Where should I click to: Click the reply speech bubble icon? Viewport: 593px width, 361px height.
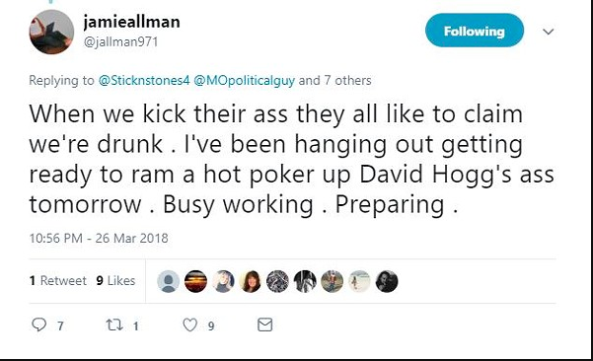tap(38, 325)
